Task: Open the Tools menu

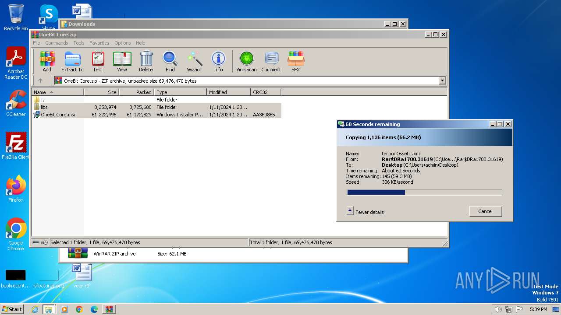Action: [x=79, y=43]
